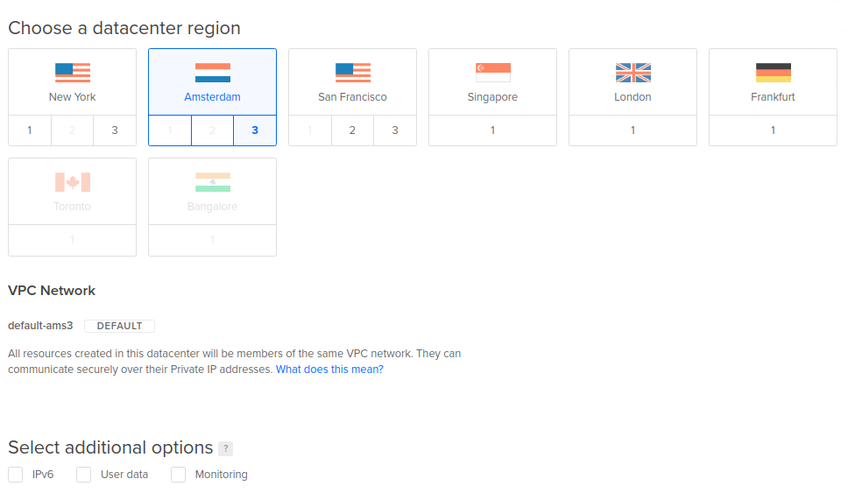Select Singapore datacenter 1
The image size is (848, 493).
492,130
